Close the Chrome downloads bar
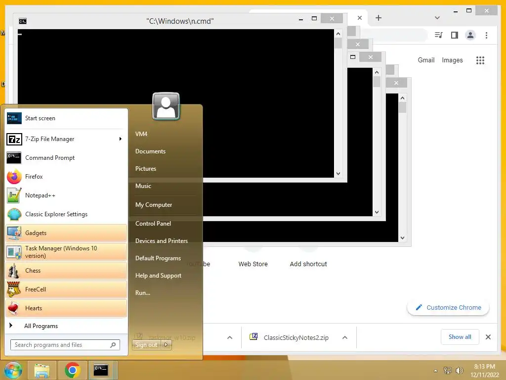 click(488, 337)
